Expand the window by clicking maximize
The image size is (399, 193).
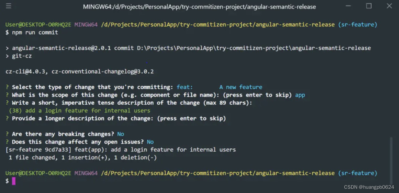click(x=369, y=5)
